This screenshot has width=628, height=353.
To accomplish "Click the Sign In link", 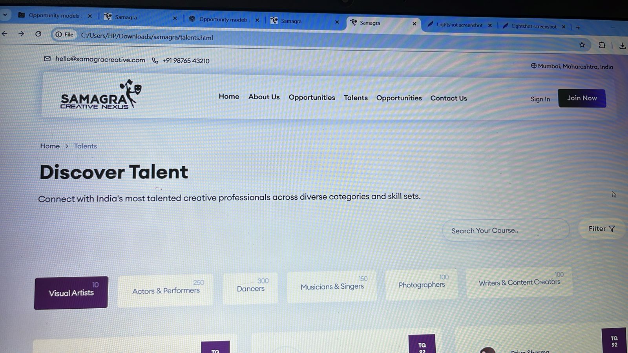I will tap(540, 99).
